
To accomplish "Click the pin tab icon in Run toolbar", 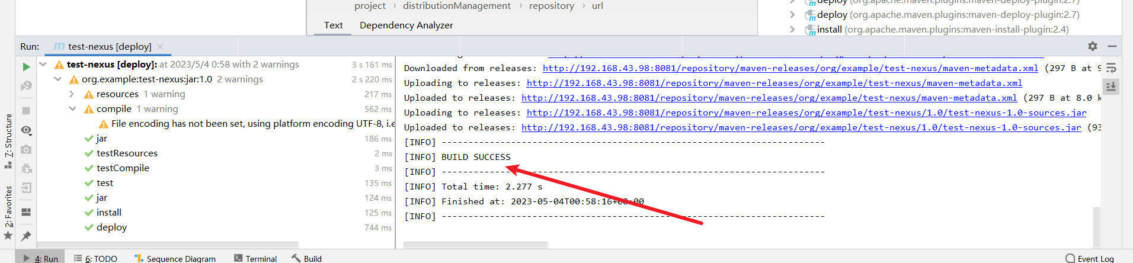I will (x=26, y=236).
